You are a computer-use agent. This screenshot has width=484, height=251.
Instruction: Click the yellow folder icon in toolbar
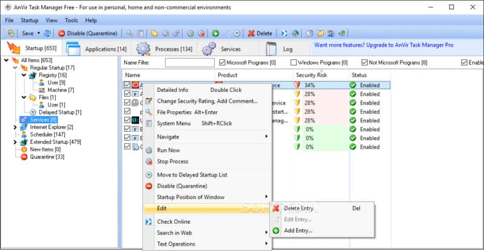pos(154,33)
